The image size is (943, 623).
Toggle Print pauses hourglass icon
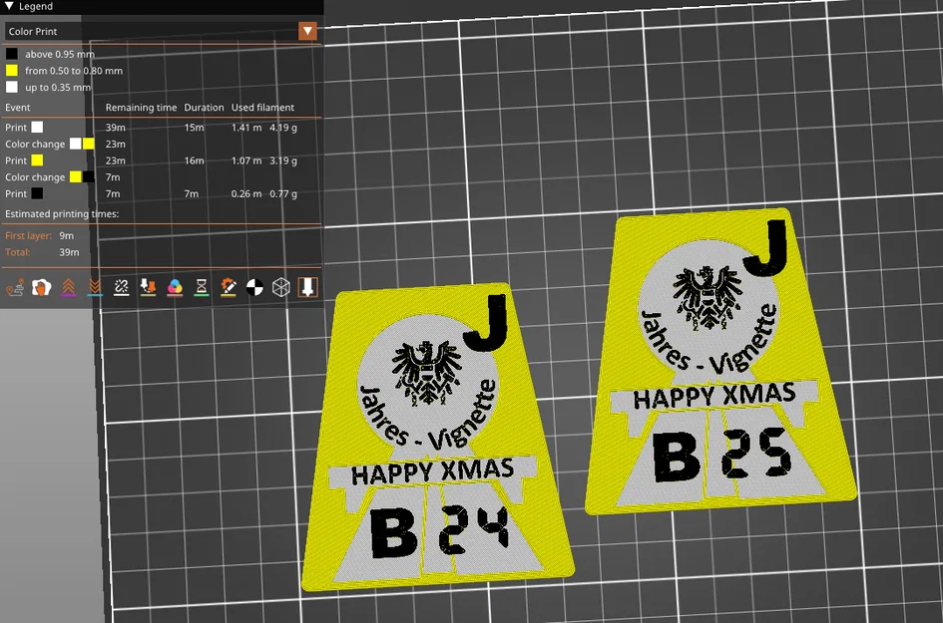(202, 288)
